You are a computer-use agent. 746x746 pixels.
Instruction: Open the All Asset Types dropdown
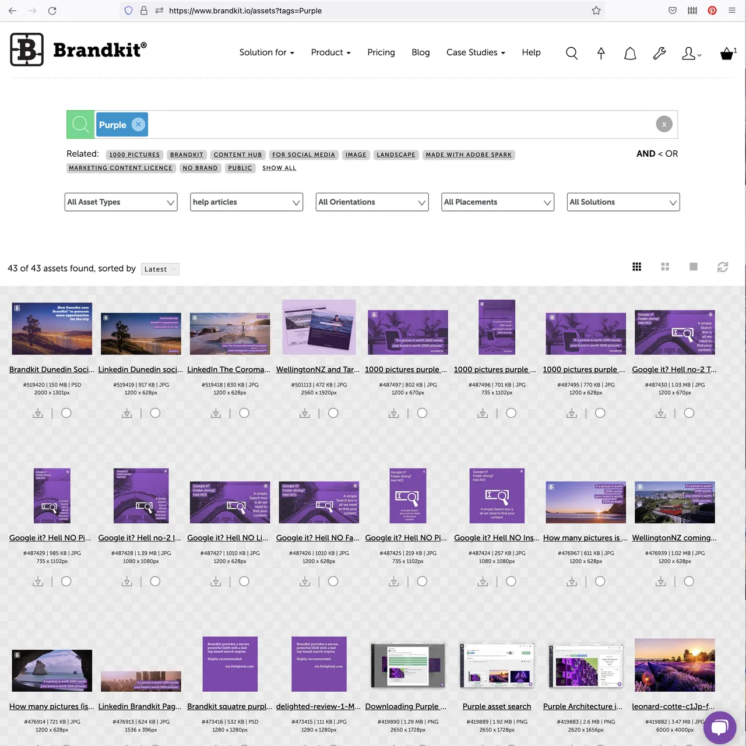coord(121,202)
